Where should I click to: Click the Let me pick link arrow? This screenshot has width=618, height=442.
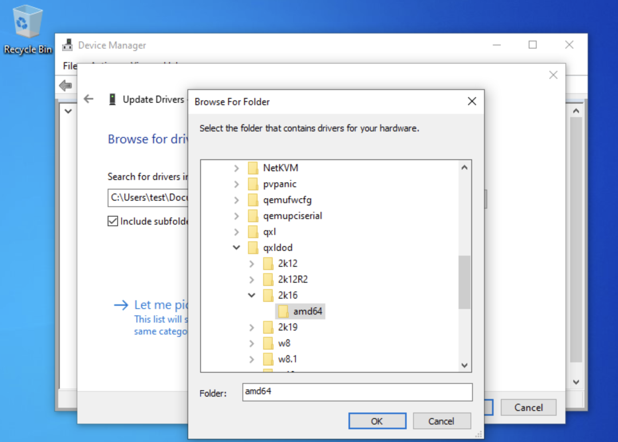121,305
